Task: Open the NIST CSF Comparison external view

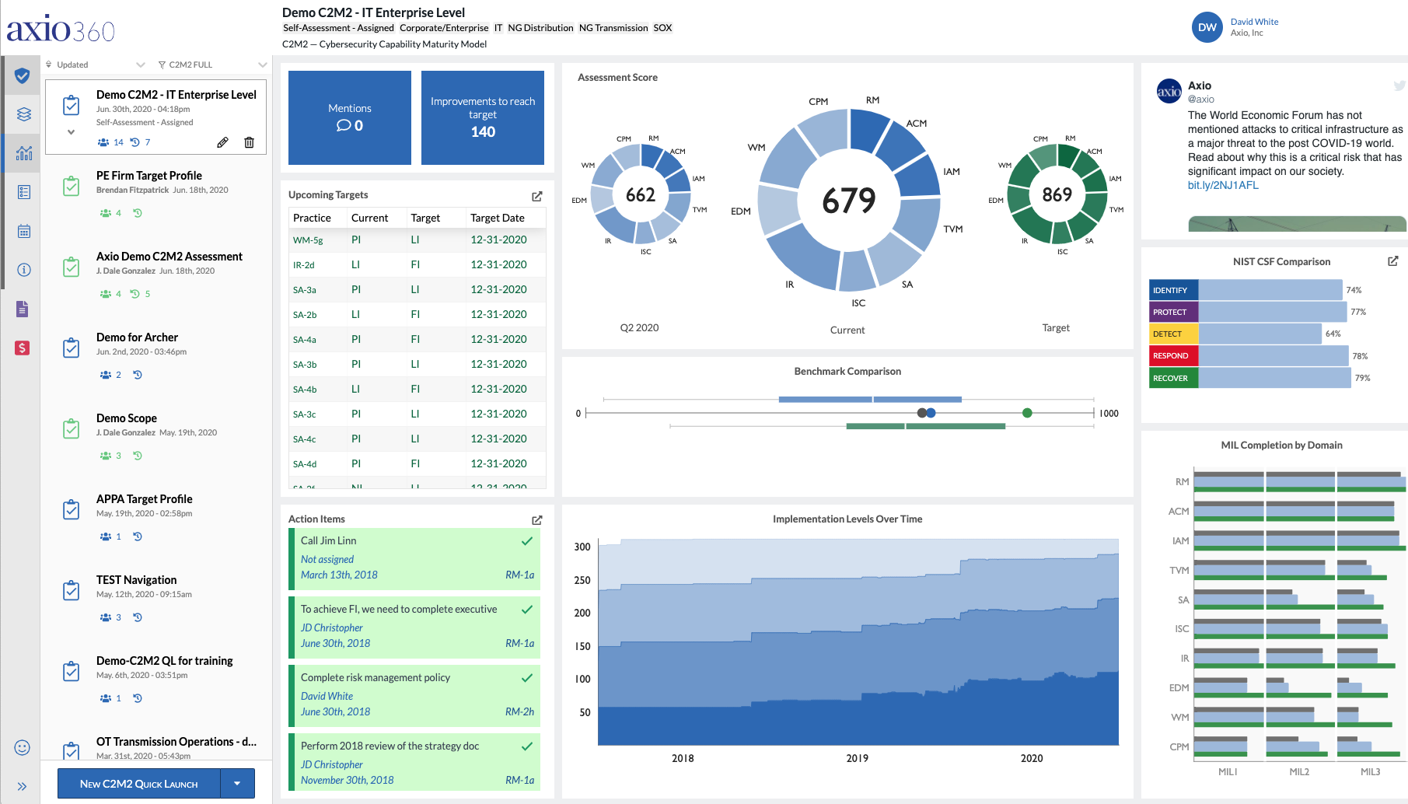Action: (1392, 261)
